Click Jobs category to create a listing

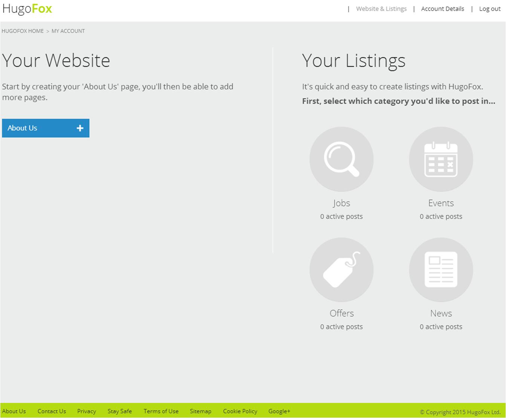click(x=341, y=203)
